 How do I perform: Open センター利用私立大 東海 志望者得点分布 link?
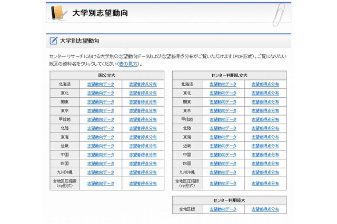pos(265,137)
